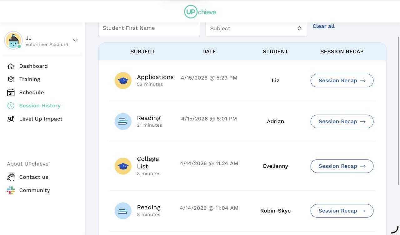Click the Applications session graduation cap icon
400x235 pixels.
[123, 81]
